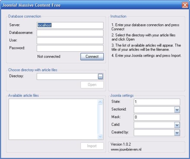Click the 'Databasename:' label

click(x=21, y=33)
